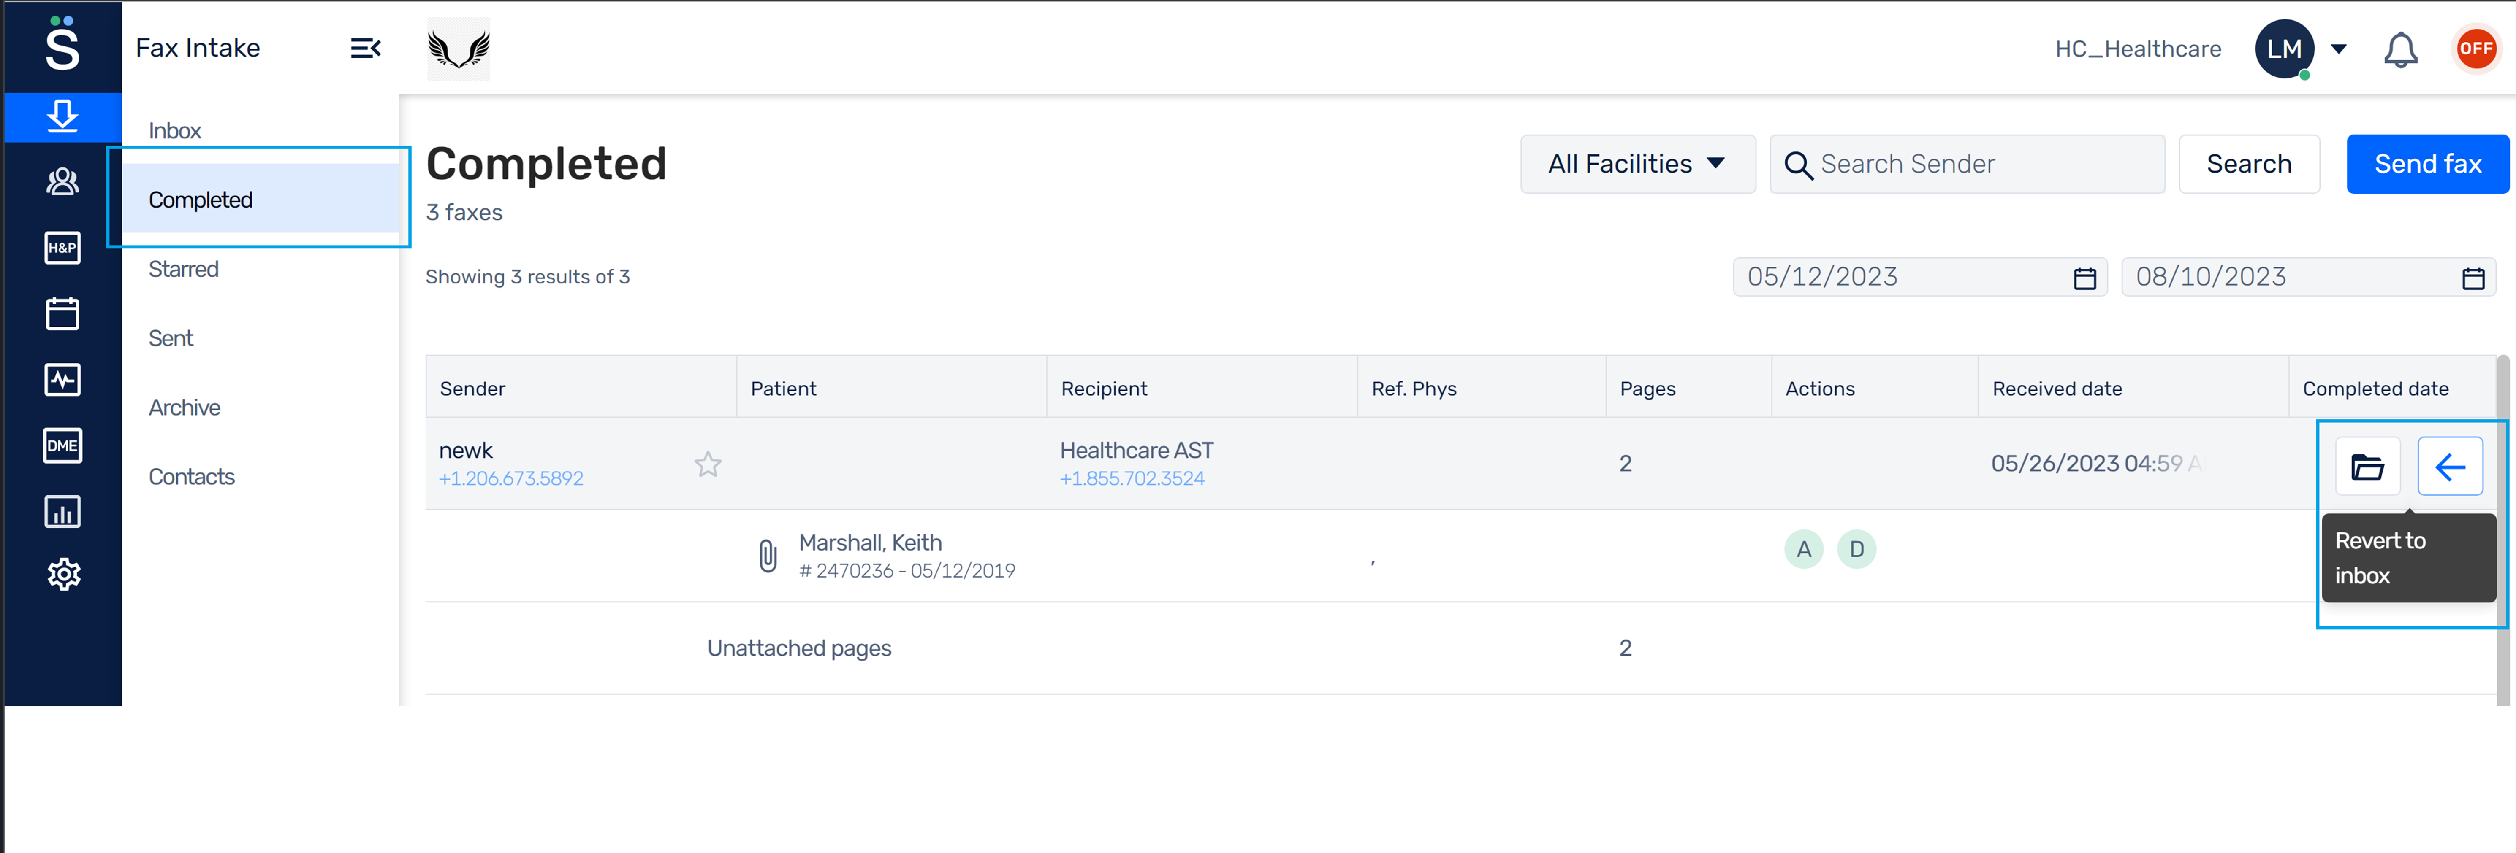The width and height of the screenshot is (2516, 853).
Task: Expand the user account dropdown arrow
Action: [x=2338, y=49]
